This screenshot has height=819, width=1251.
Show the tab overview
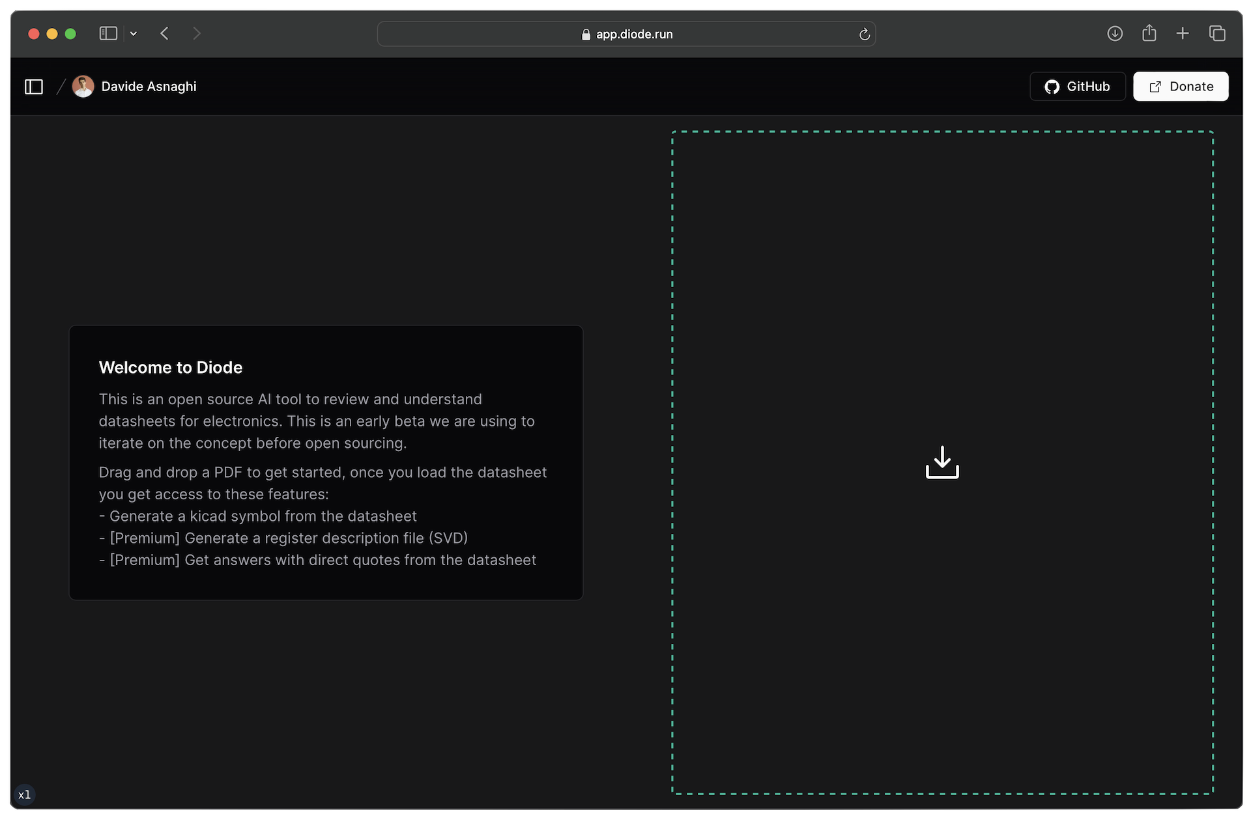(x=1217, y=34)
